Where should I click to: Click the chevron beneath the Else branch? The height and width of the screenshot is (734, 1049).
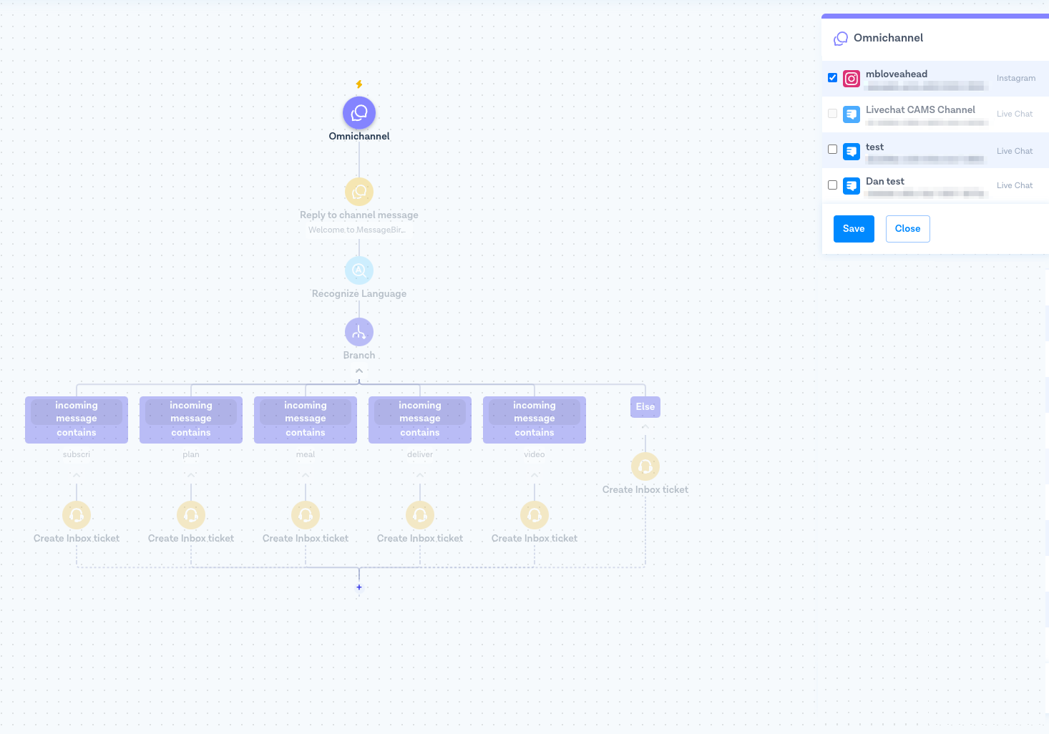[x=645, y=427]
